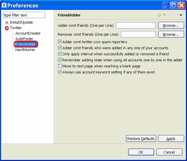Click the yellow back navigation arrow

point(159,15)
